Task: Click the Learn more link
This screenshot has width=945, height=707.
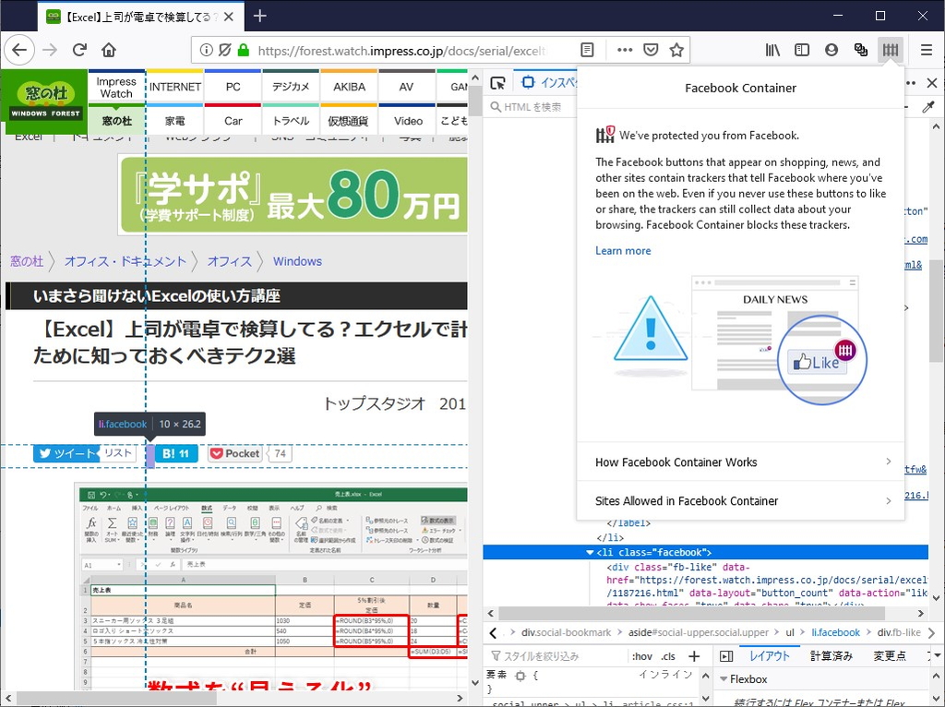Action: [623, 250]
